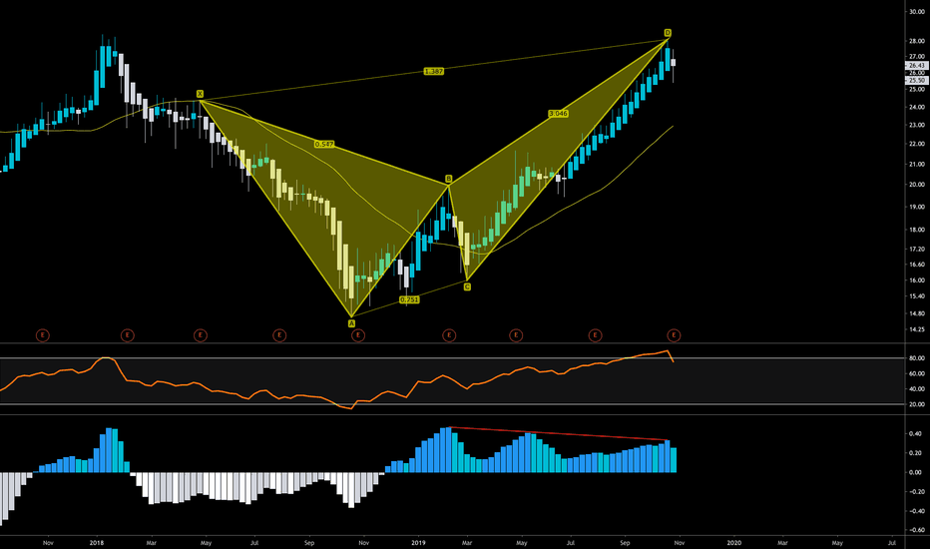Click the 80.00 level on the RSI scale
930x549 pixels.
(917, 358)
